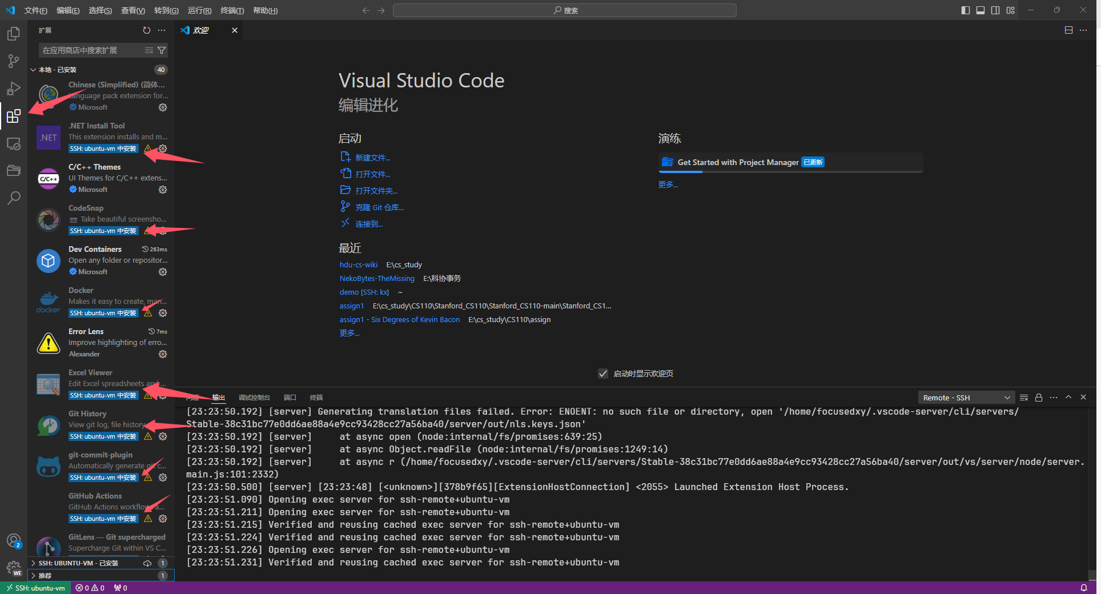Screen dimensions: 1101x594
Task: Customize layout icon in title bar
Action: (1010, 10)
